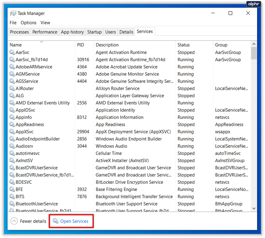Select the wsappx group cell
The width and height of the screenshot is (265, 238).
coord(222,132)
